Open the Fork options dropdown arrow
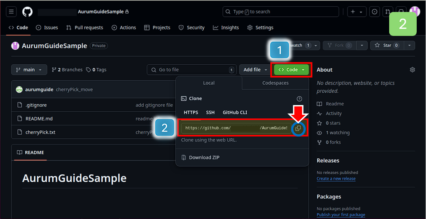426x219 pixels. tap(362, 46)
